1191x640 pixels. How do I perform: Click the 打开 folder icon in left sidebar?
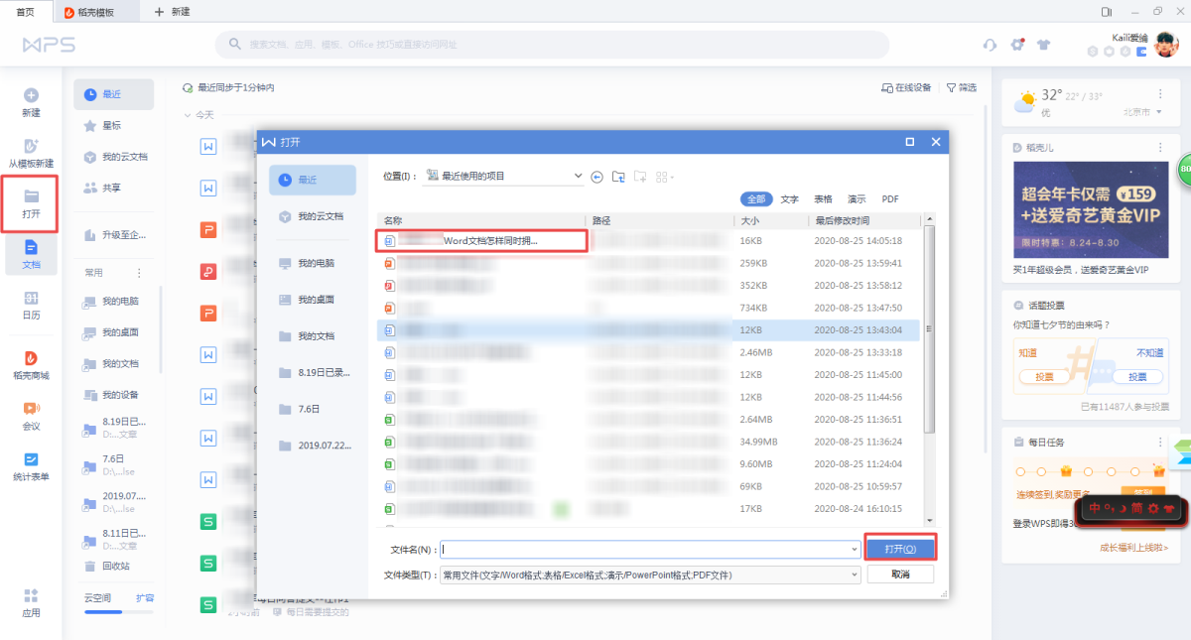pyautogui.click(x=31, y=195)
